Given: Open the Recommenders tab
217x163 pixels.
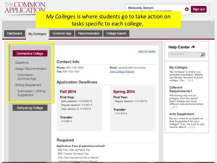Looking at the screenshot, I should click(x=88, y=34).
